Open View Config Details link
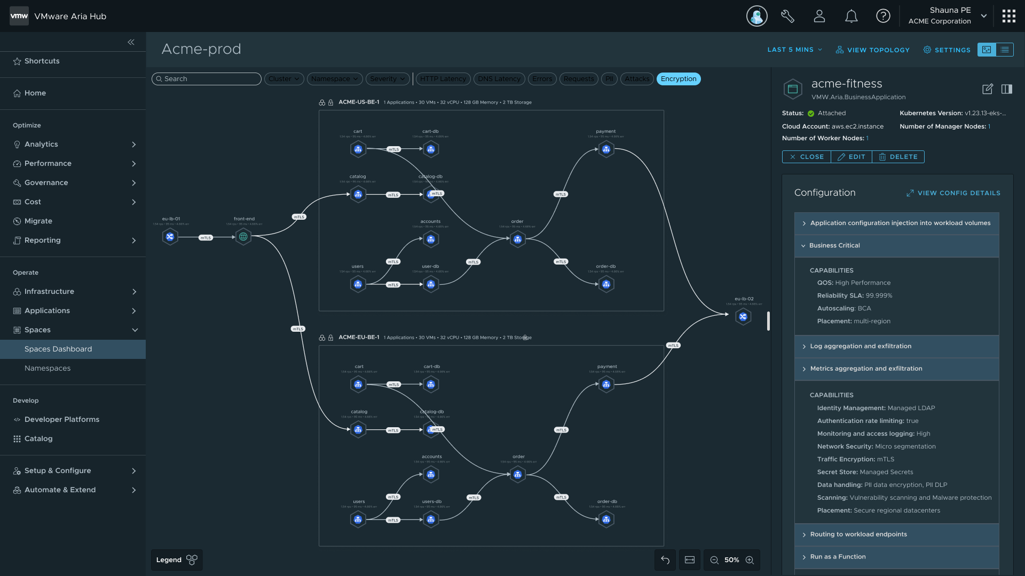The height and width of the screenshot is (576, 1025). click(x=953, y=193)
